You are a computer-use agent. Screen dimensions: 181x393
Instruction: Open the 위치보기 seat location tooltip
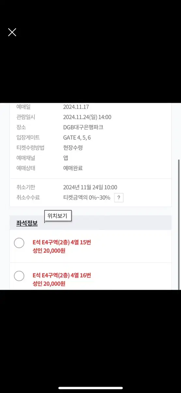coord(58,216)
